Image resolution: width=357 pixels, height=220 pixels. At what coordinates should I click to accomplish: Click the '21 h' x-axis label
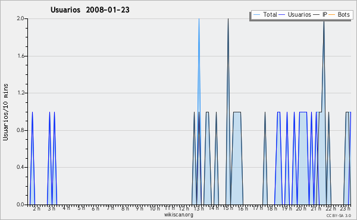(x=316, y=208)
